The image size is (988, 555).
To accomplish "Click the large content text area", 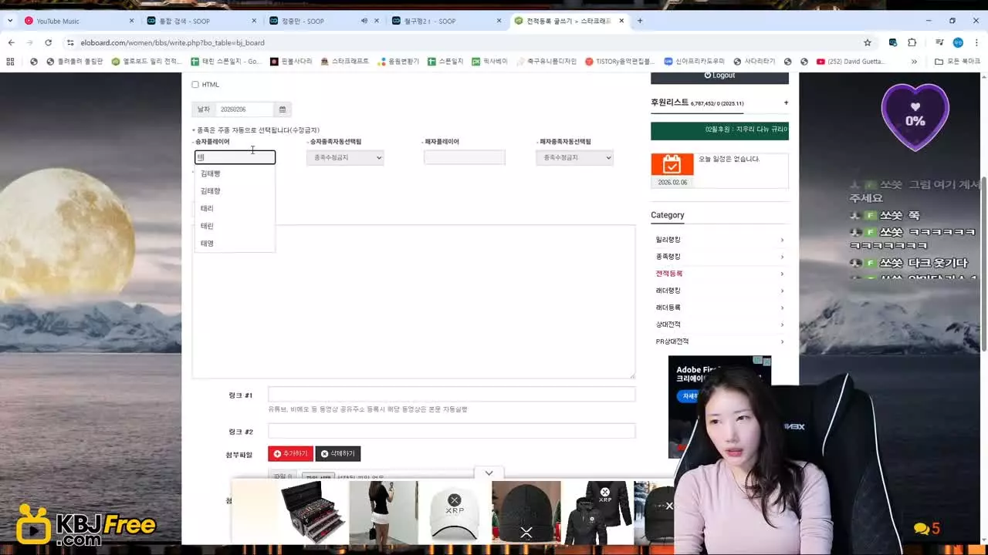I will click(414, 301).
